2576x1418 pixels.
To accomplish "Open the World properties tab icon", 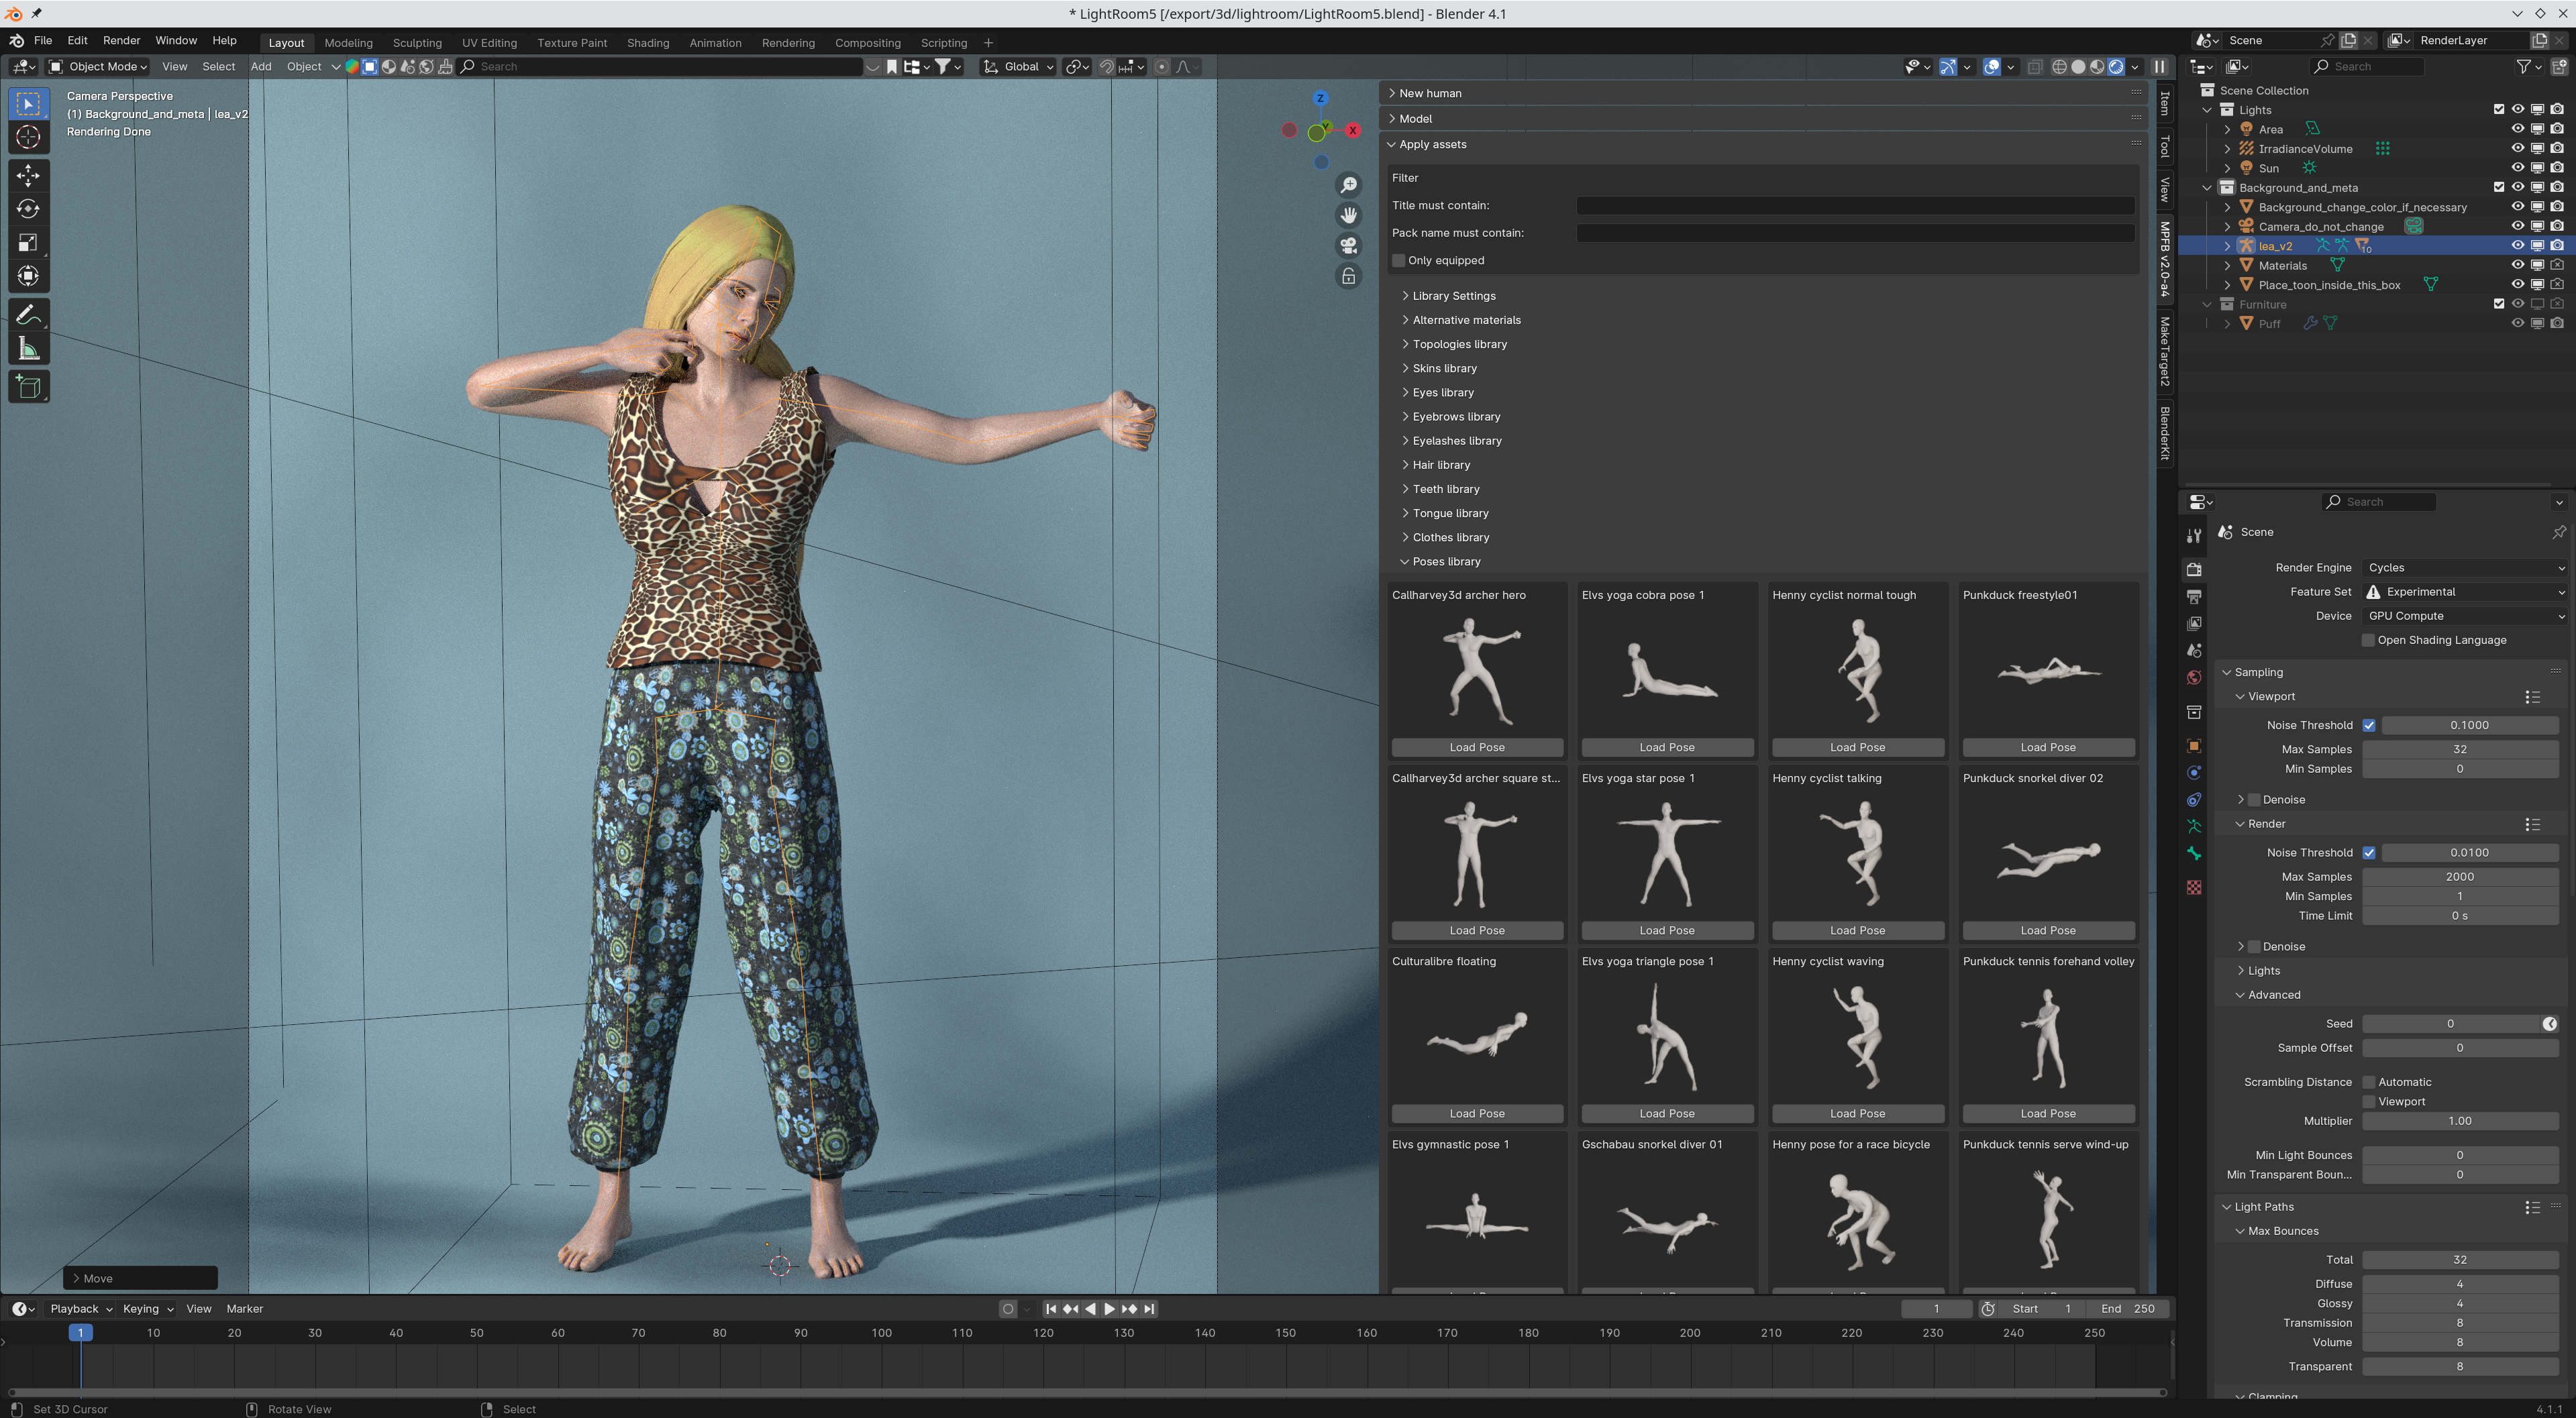I will 2194,677.
